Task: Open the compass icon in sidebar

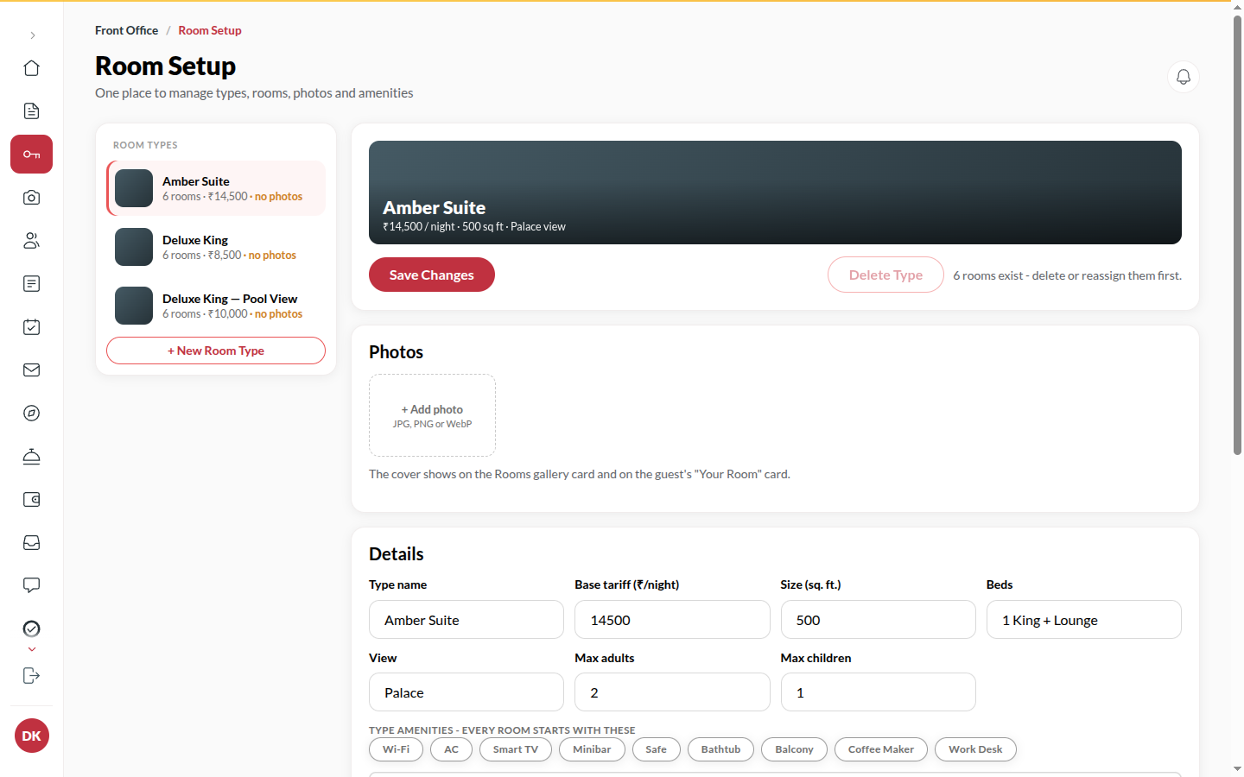Action: point(32,414)
